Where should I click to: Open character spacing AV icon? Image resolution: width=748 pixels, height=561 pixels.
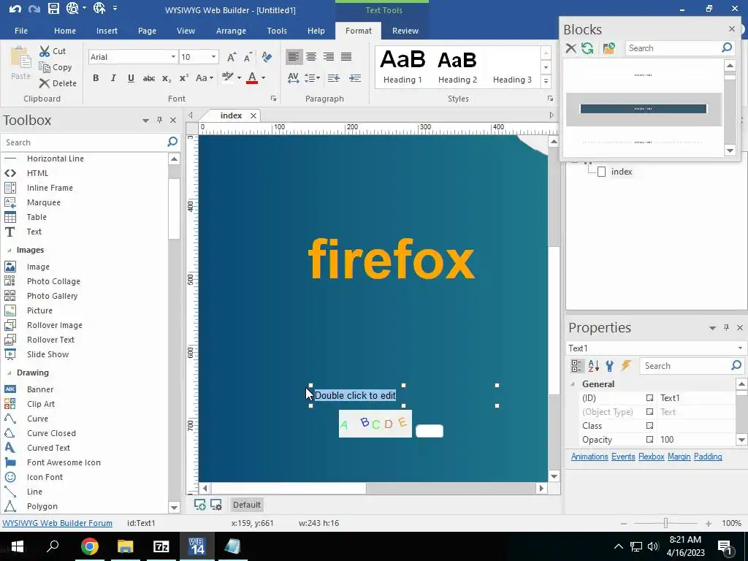[x=294, y=78]
